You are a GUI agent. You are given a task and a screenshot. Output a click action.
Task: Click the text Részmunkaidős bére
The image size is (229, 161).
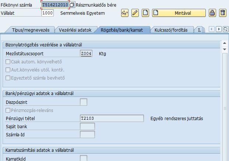click(96, 5)
